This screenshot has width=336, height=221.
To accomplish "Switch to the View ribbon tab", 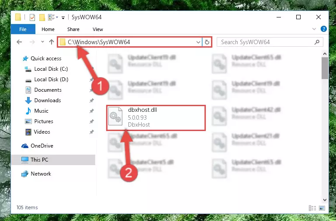I will tap(98, 29).
